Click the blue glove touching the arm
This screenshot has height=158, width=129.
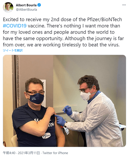(61, 120)
